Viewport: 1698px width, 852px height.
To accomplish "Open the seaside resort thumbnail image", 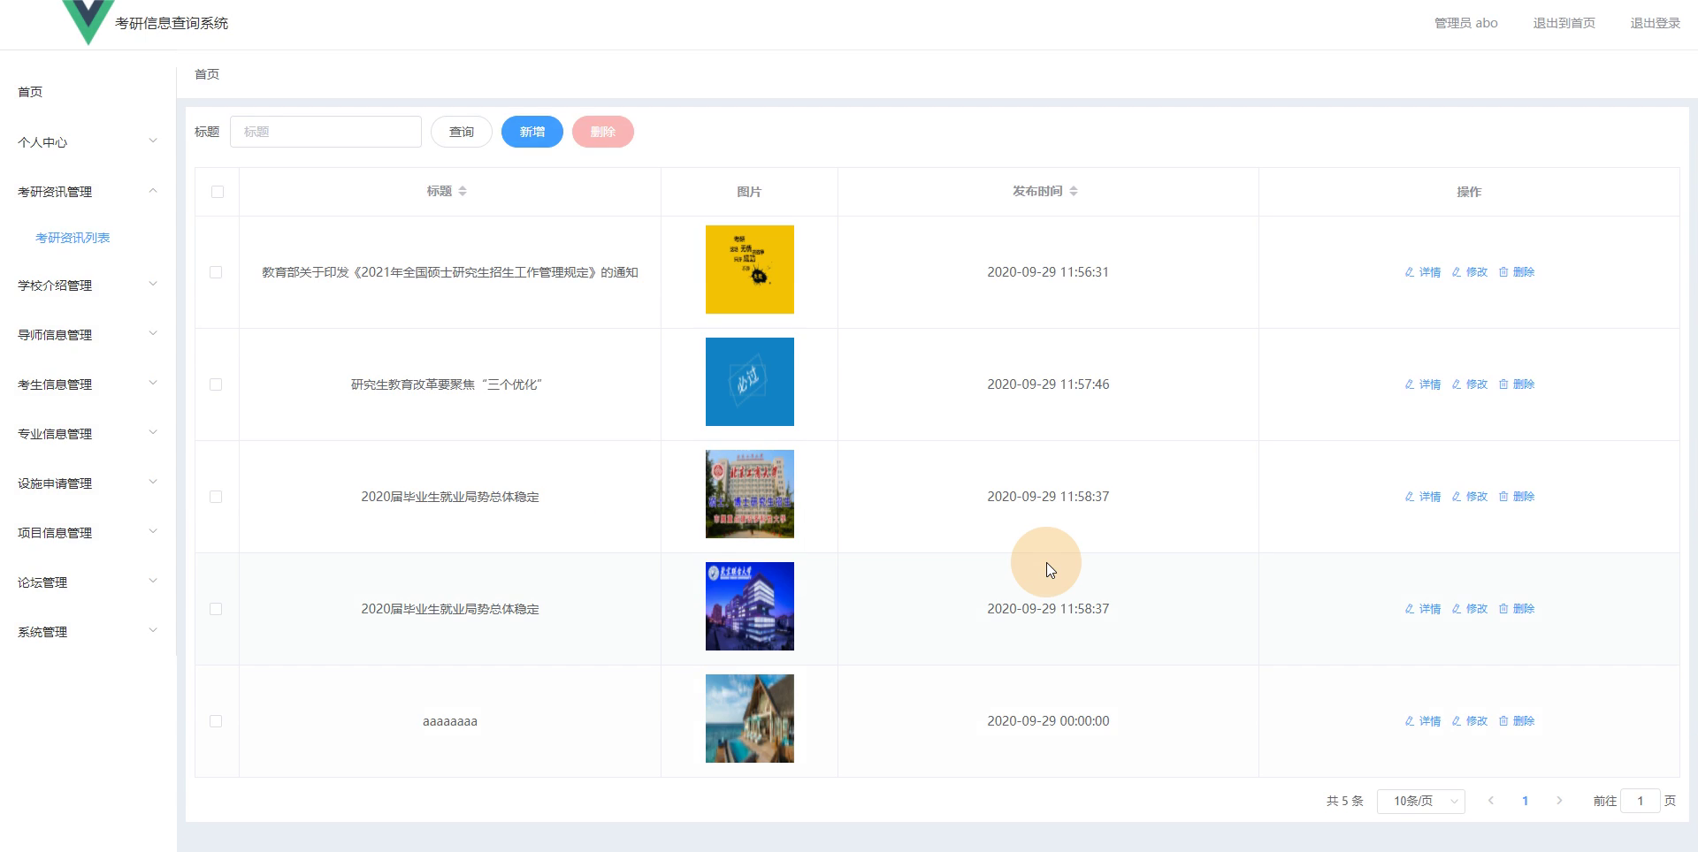I will point(750,719).
